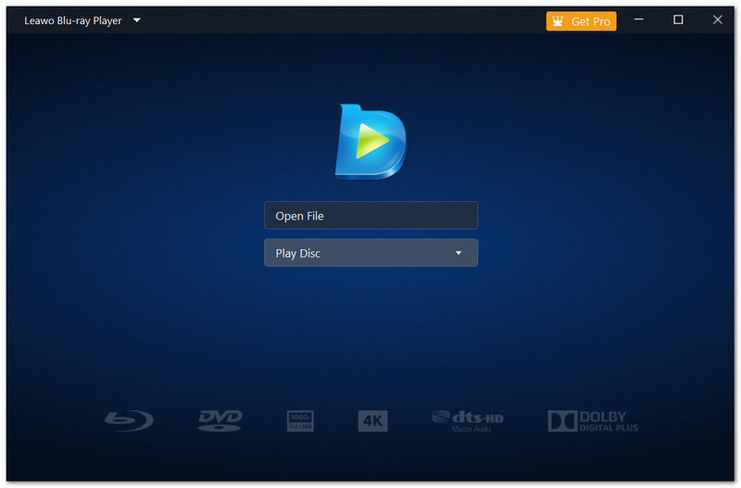The image size is (741, 488).
Task: Close the Leawo Blu-ray Player window
Action: coord(718,19)
